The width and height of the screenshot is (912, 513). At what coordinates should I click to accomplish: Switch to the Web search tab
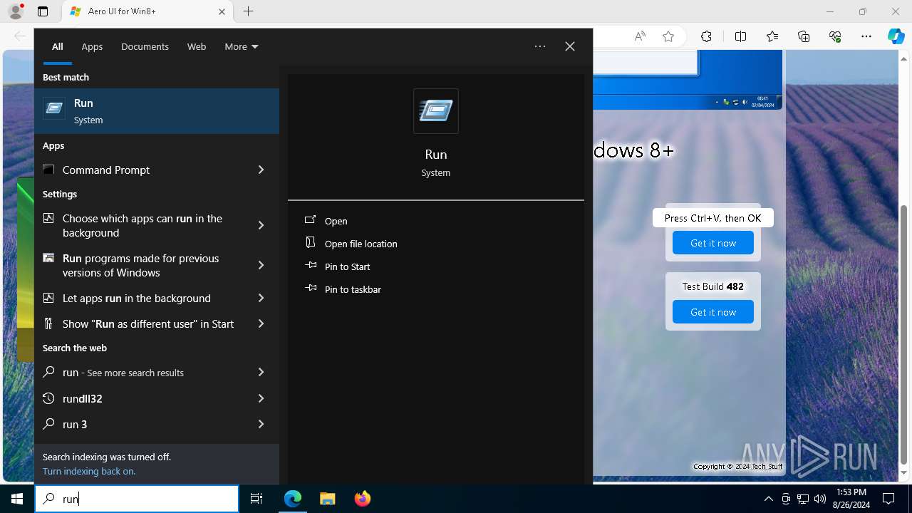click(x=197, y=46)
